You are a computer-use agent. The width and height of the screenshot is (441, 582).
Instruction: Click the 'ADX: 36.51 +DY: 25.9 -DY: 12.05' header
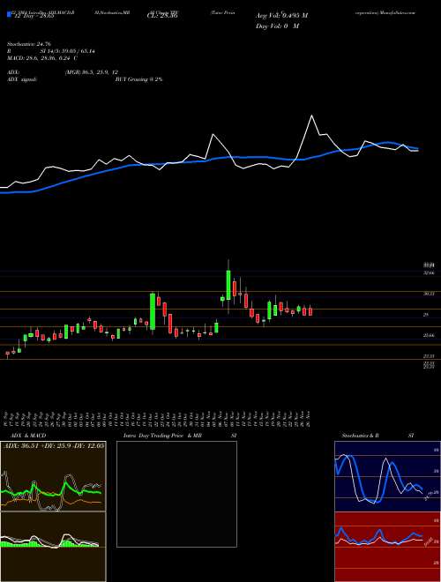pos(54,444)
